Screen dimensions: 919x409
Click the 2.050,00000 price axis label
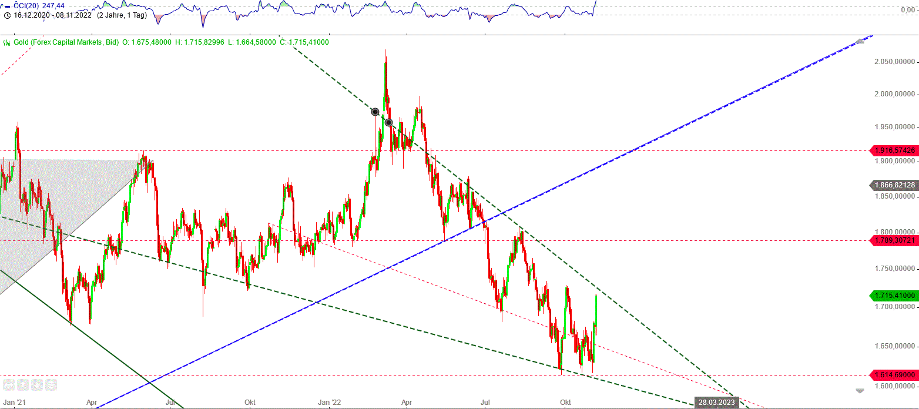(894, 62)
